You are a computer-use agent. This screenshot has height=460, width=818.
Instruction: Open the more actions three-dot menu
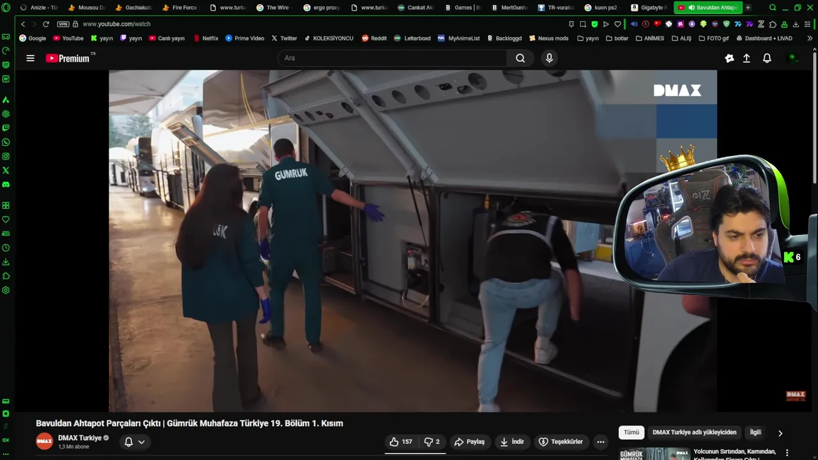pyautogui.click(x=600, y=441)
